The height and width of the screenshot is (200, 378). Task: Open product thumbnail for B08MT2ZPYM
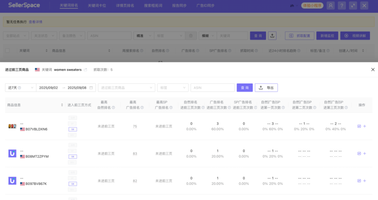tap(12, 153)
